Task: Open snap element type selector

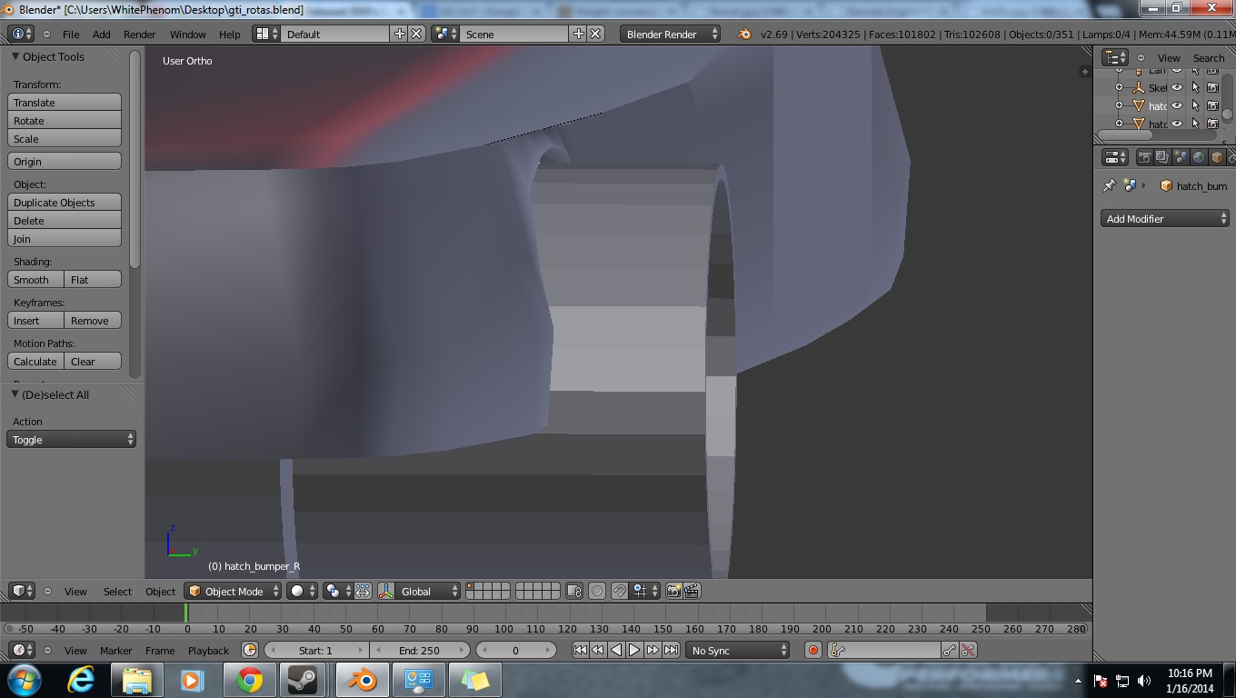Action: point(645,591)
